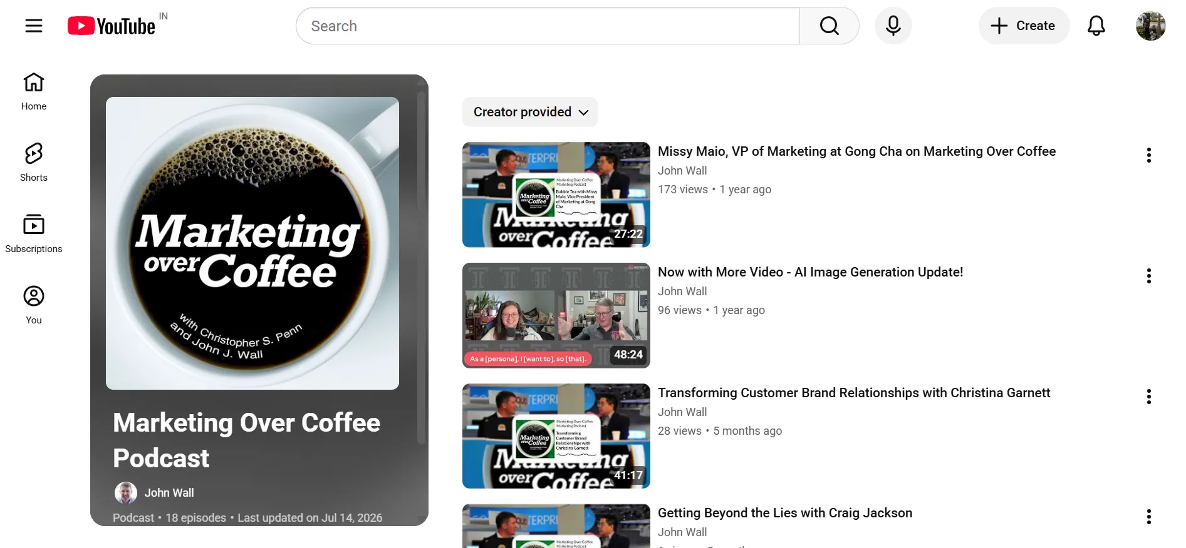Open more options for AI Image Generation episode
1186x548 pixels.
pyautogui.click(x=1148, y=276)
